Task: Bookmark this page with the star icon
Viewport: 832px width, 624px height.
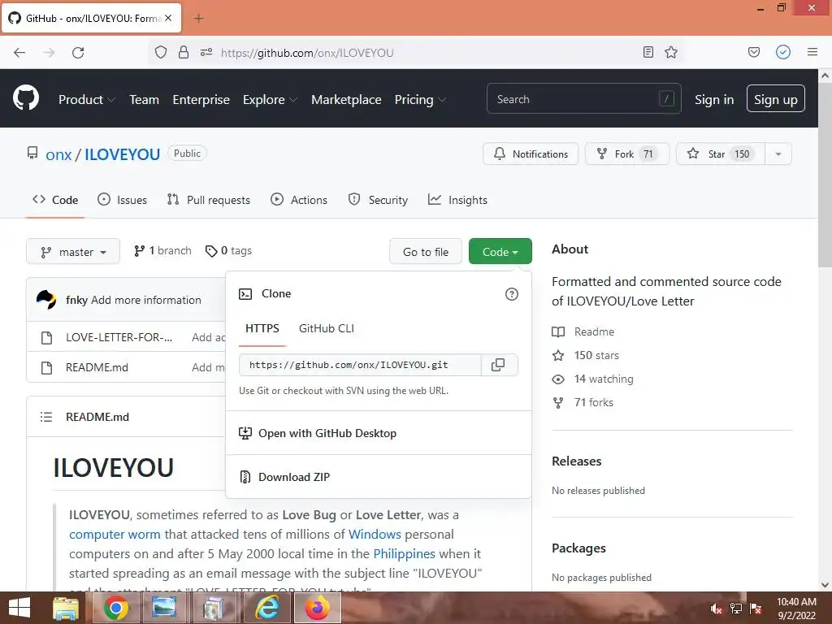Action: [671, 53]
